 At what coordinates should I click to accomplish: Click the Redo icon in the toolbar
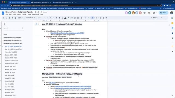pyautogui.click(x=7, y=18)
